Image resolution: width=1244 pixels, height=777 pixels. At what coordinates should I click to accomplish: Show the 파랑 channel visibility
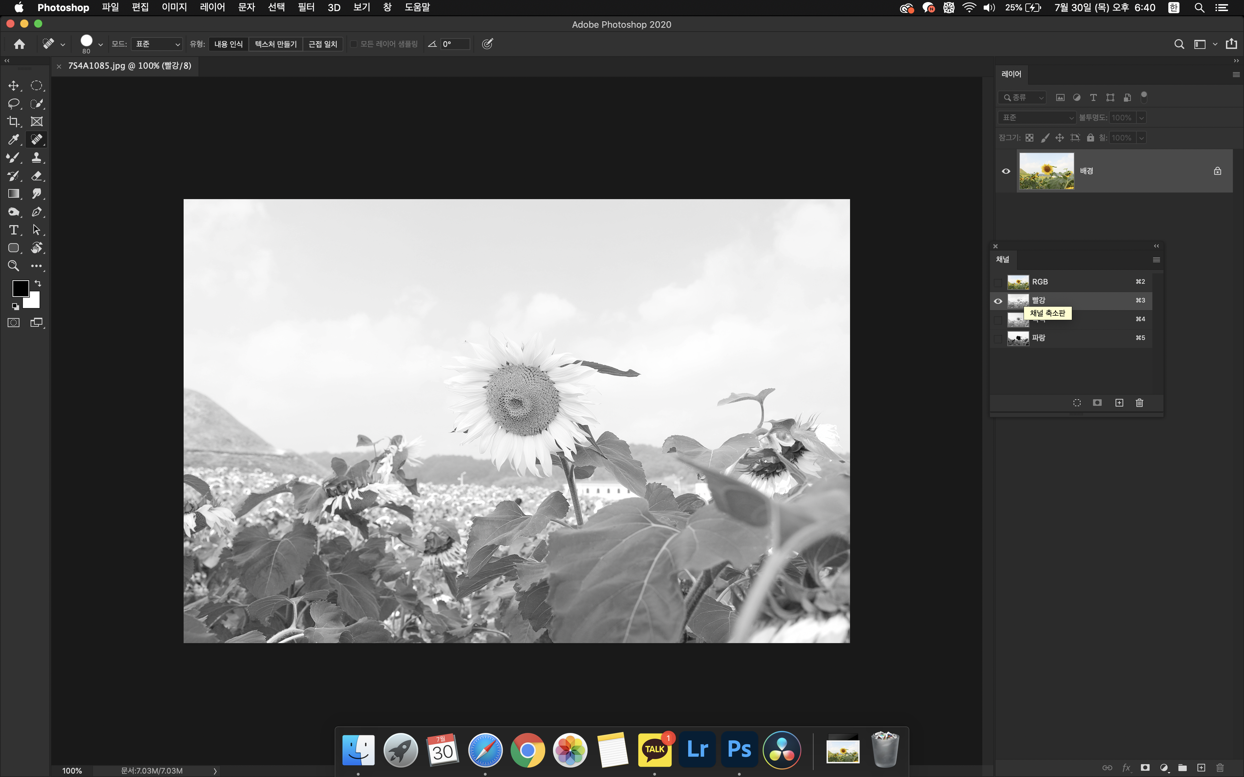point(998,338)
